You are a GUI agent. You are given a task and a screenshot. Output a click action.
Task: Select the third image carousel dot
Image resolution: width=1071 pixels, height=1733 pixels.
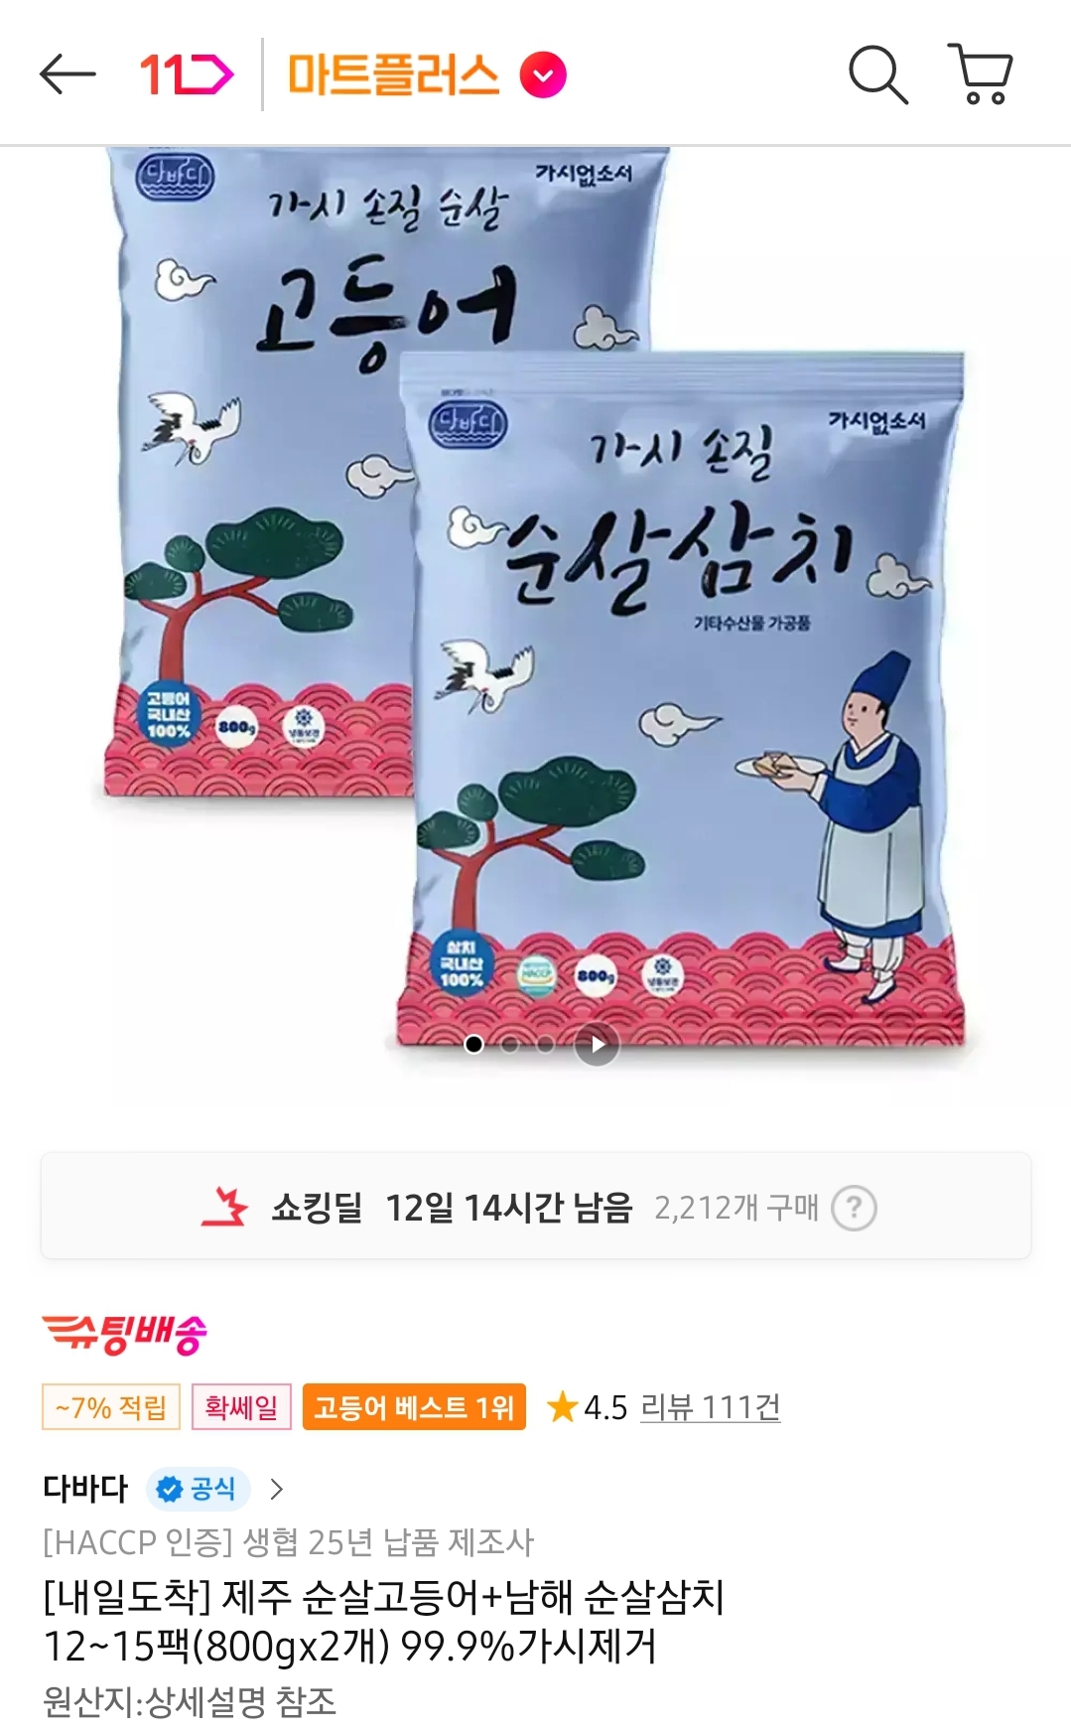pyautogui.click(x=545, y=1044)
